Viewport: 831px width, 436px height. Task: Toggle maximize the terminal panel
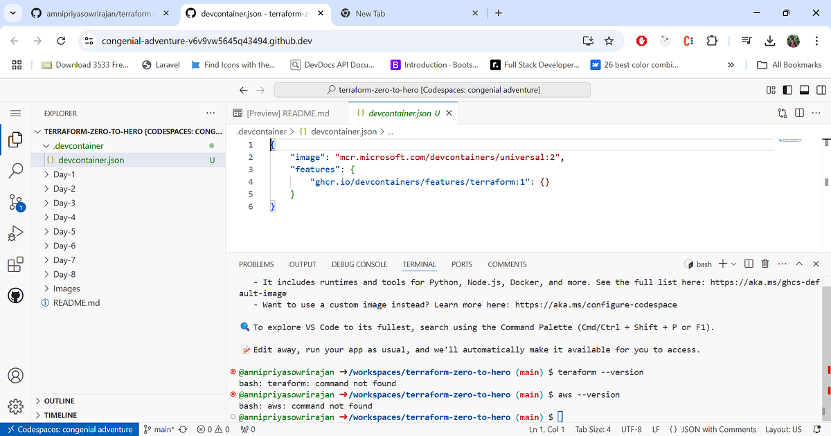point(799,263)
